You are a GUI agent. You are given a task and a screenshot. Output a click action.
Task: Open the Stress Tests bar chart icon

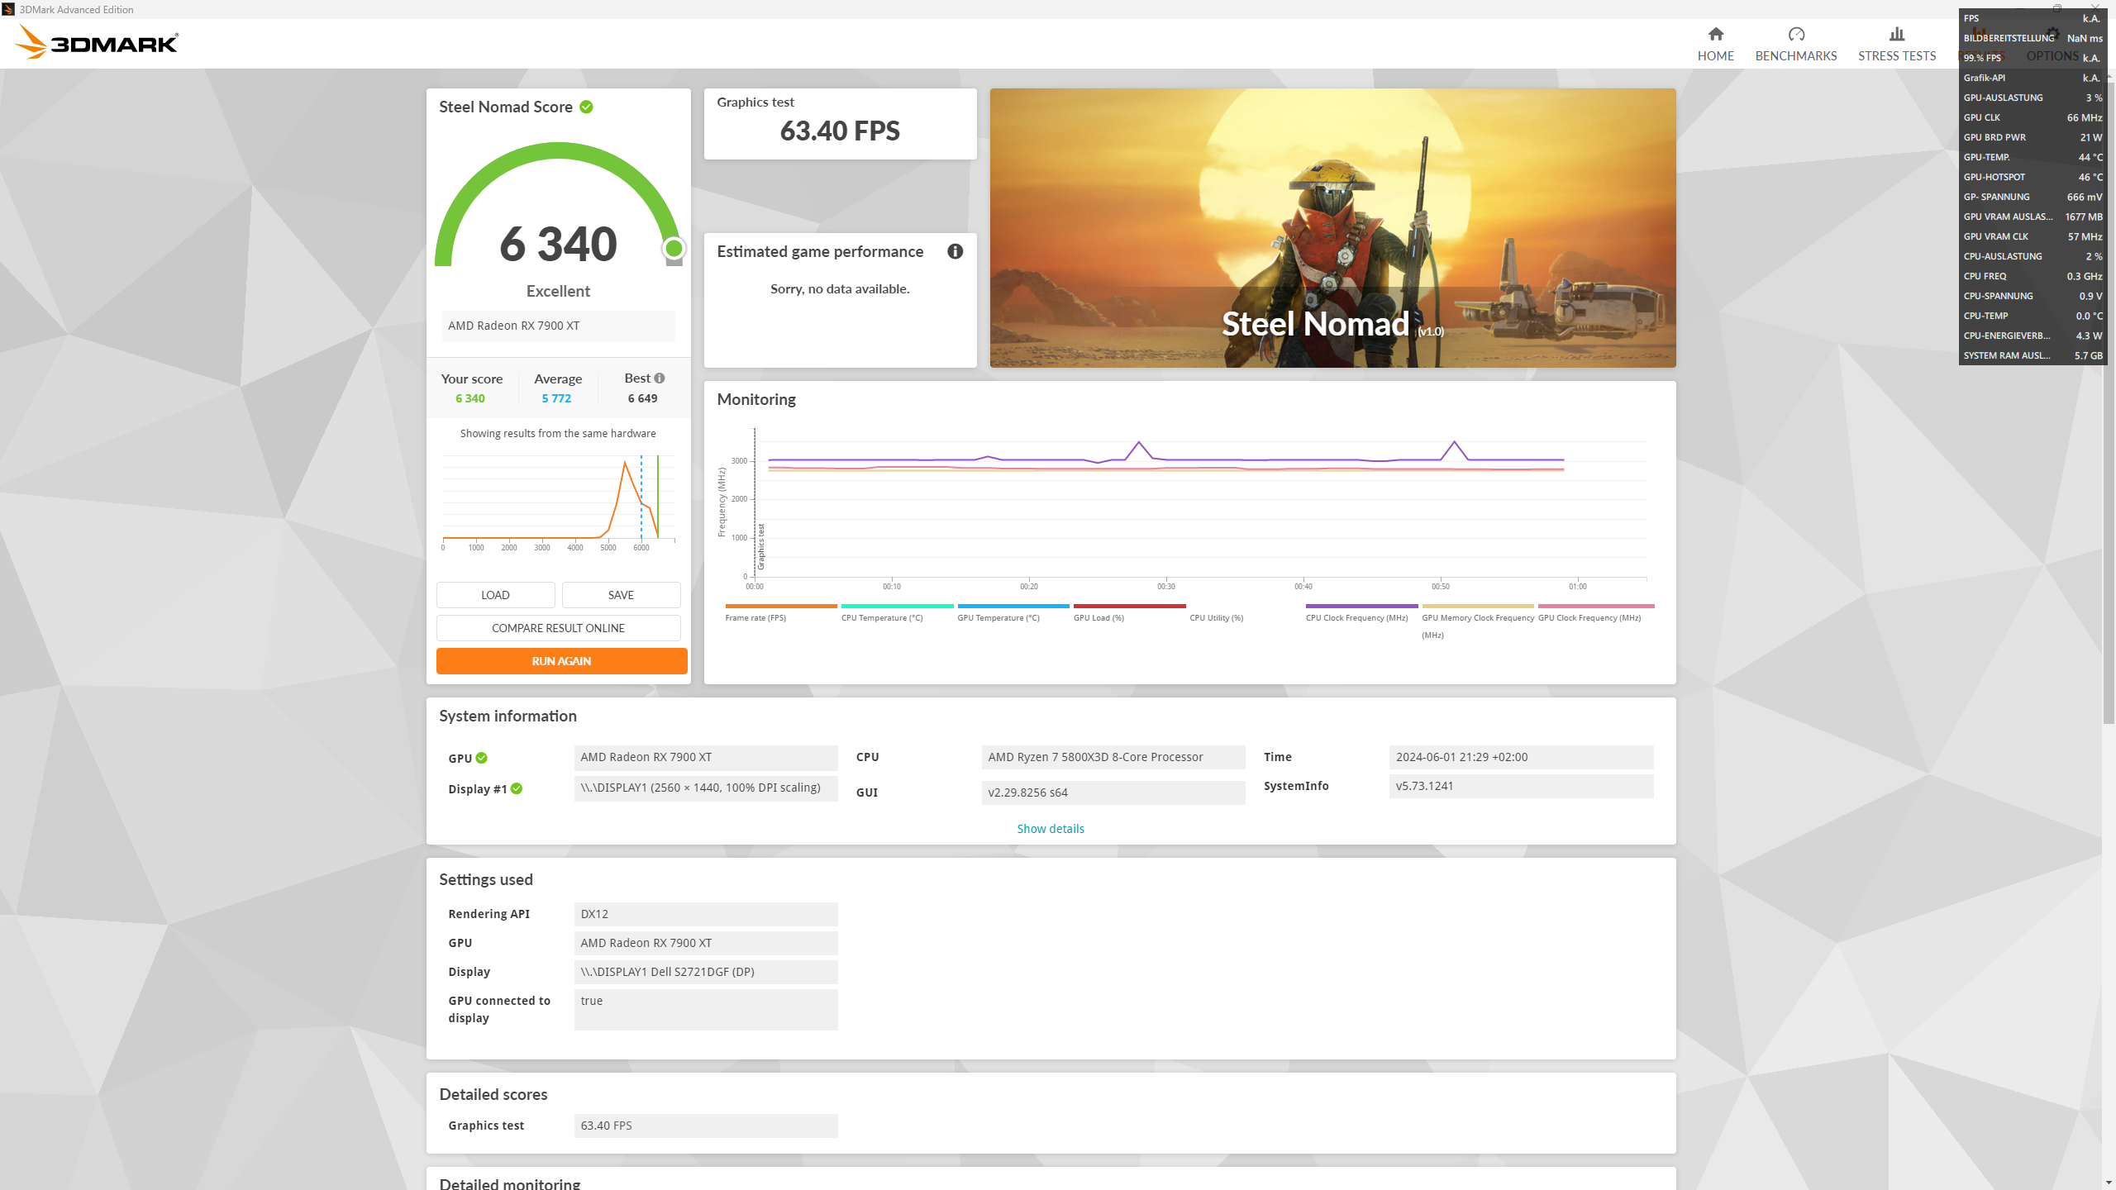point(1896,34)
